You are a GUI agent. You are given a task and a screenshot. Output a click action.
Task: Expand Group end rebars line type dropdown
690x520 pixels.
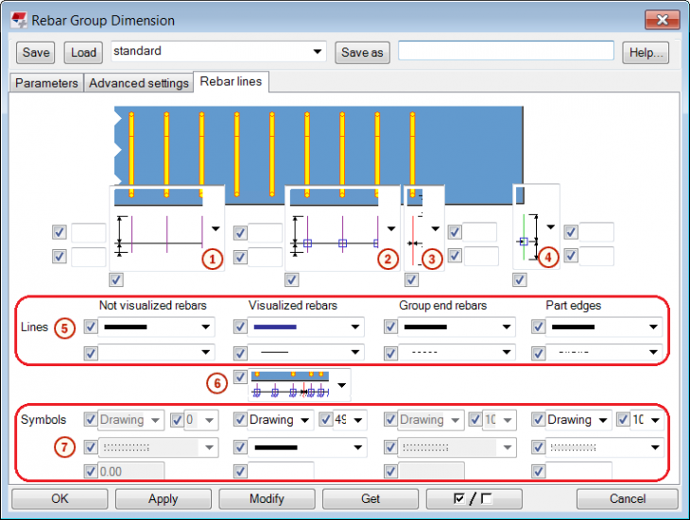click(x=505, y=353)
